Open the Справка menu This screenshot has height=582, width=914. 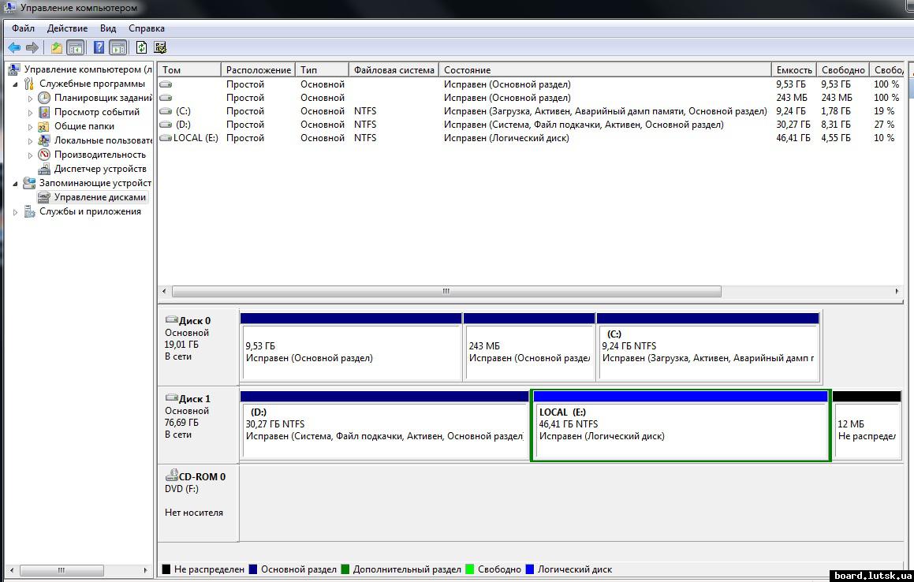coord(146,28)
